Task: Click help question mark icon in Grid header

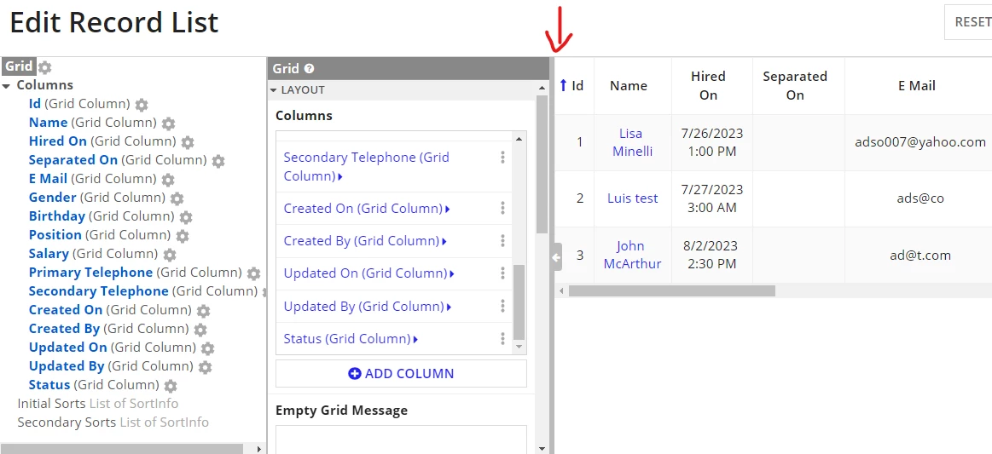Action: coord(310,69)
